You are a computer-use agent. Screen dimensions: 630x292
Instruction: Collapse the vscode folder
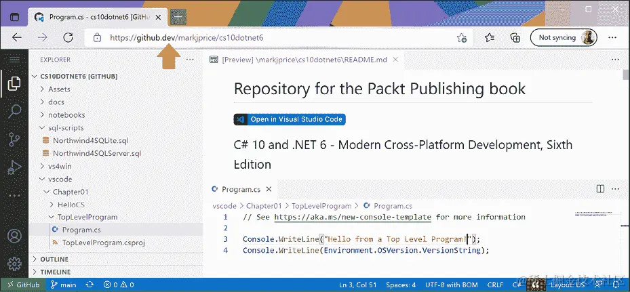[x=116, y=179]
